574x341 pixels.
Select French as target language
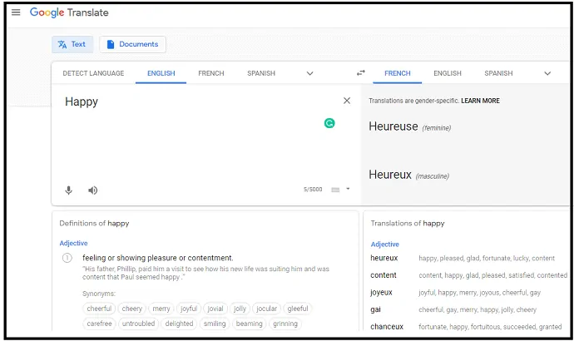click(398, 73)
